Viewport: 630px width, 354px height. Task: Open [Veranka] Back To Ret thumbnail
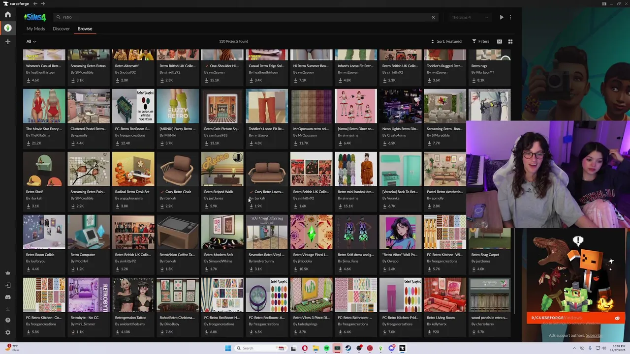pyautogui.click(x=400, y=169)
